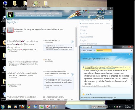This screenshot has width=135, height=110.
Task: Launch Firefox from the taskbar
Action: (22, 107)
